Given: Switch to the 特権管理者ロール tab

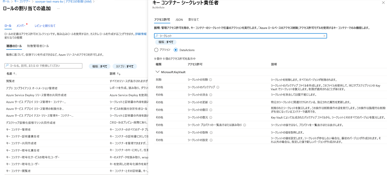Looking at the screenshot, I should (38, 46).
